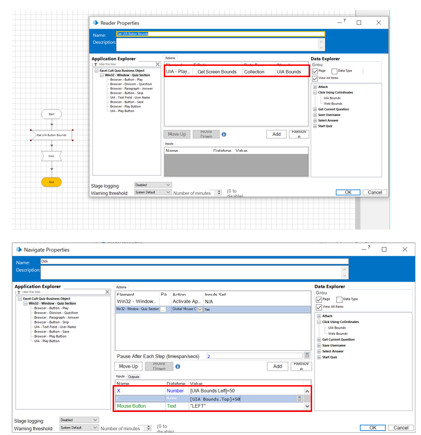
Task: Click OK in Navigate Properties
Action: coord(373,427)
